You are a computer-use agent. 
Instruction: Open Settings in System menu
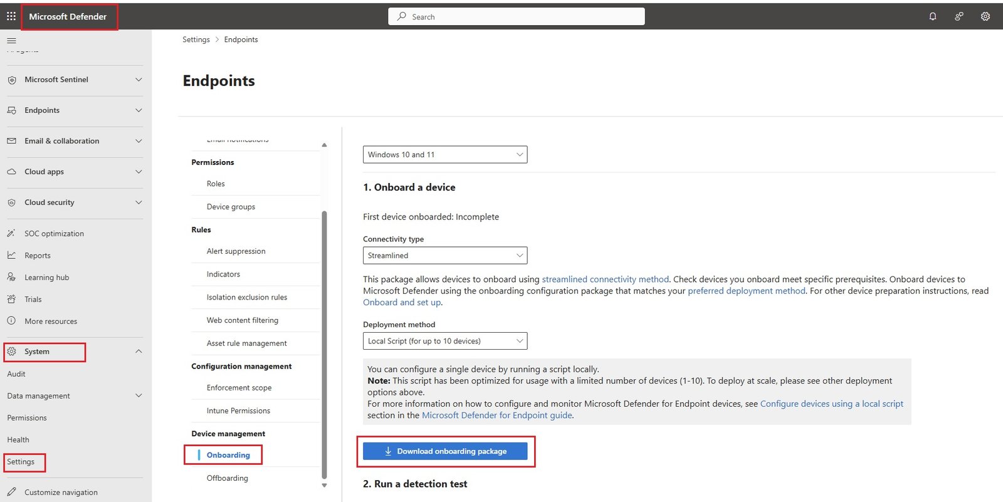(21, 462)
